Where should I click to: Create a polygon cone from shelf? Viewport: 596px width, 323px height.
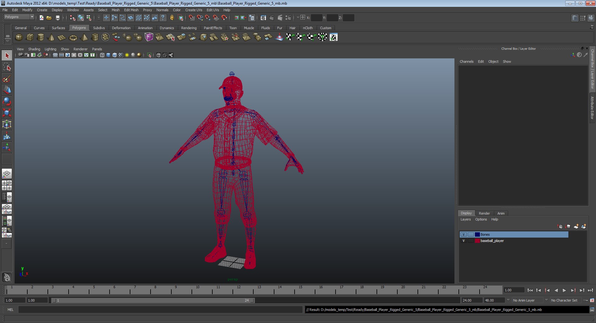coord(51,37)
